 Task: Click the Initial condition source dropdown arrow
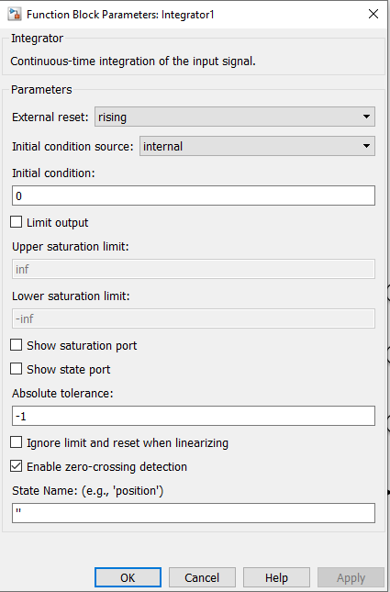click(366, 146)
